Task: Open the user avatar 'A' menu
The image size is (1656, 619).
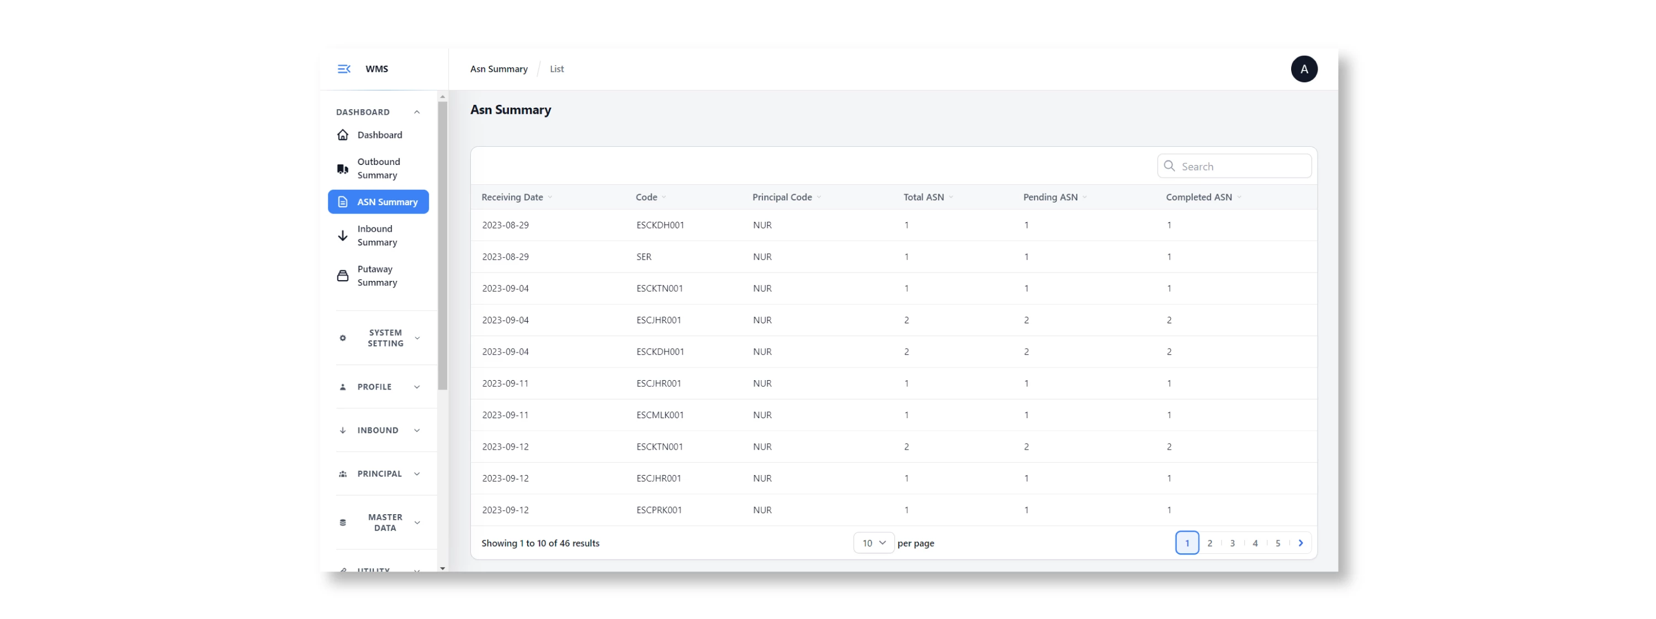Action: pos(1304,69)
